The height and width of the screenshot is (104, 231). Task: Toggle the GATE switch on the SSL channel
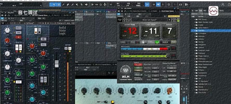point(18,82)
